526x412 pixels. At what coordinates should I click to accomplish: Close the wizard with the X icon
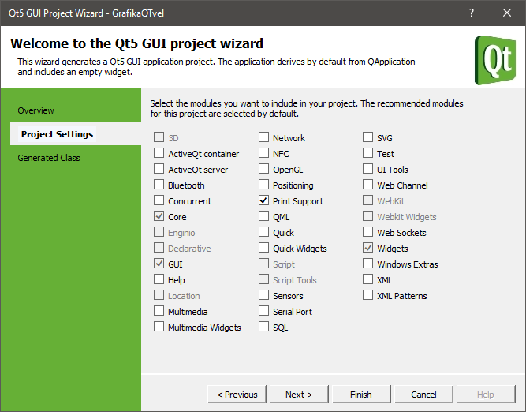[507, 13]
